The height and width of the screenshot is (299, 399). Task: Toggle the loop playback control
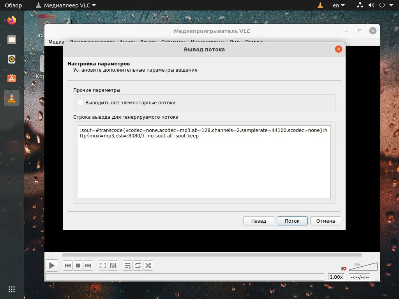(x=138, y=265)
